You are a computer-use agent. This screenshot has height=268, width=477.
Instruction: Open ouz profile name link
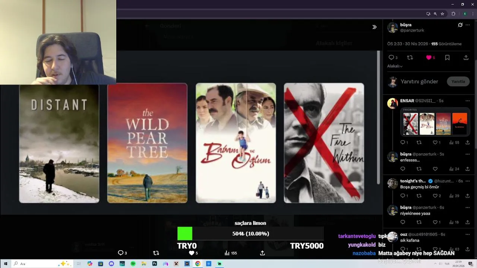click(404, 234)
